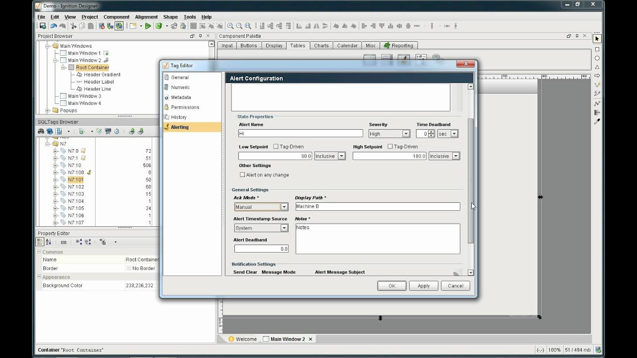The height and width of the screenshot is (358, 637).
Task: Click the Reporting tab leaf icon
Action: 387,45
